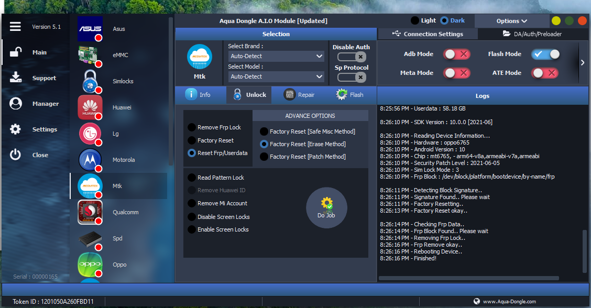Screen dimensions: 591x308
Task: Select the Simlocks padlock icon
Action: [x=90, y=81]
